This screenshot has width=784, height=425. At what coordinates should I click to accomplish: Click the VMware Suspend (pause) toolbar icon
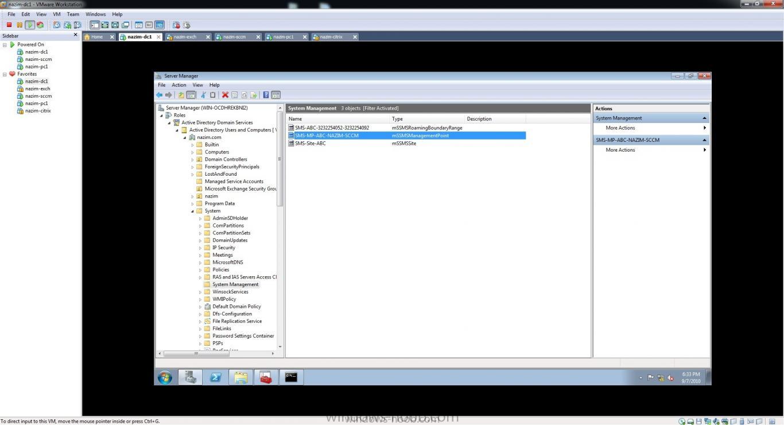click(20, 25)
